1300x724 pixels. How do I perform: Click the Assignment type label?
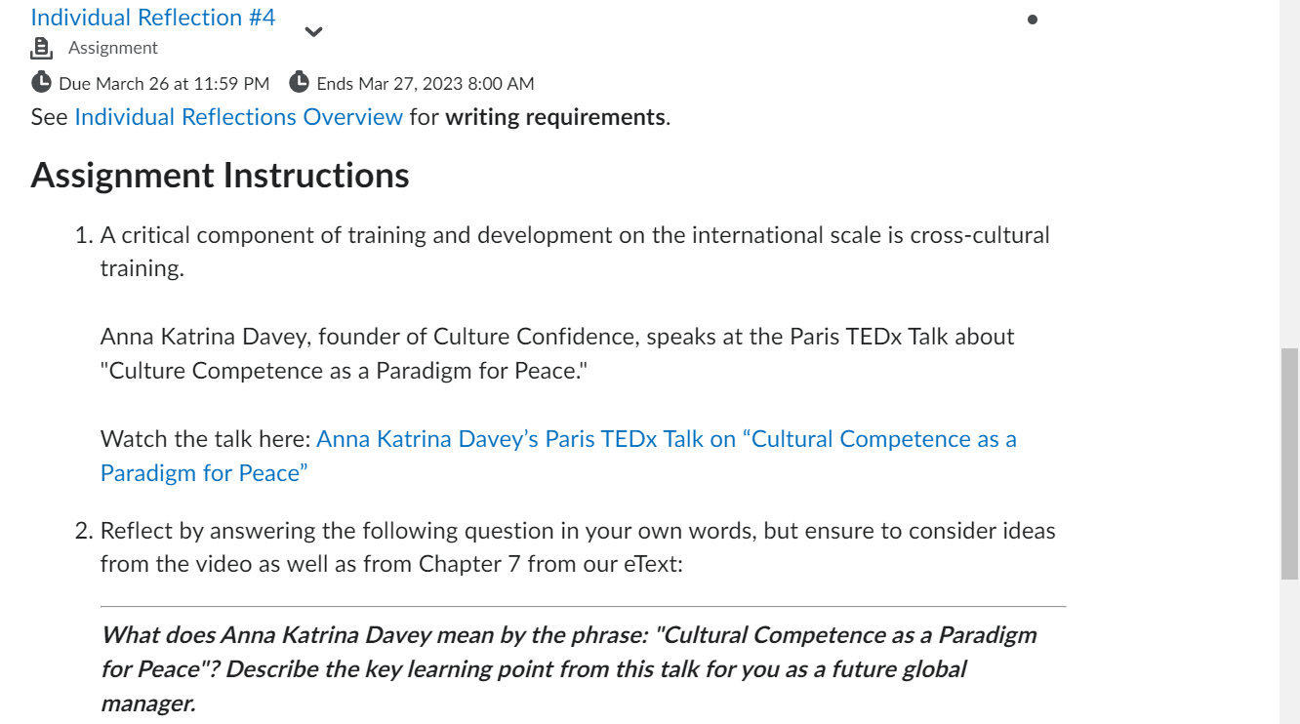[x=113, y=48]
